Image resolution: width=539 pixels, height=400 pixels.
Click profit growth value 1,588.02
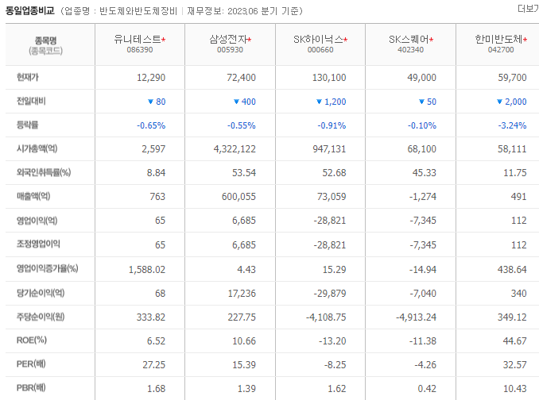tap(147, 270)
